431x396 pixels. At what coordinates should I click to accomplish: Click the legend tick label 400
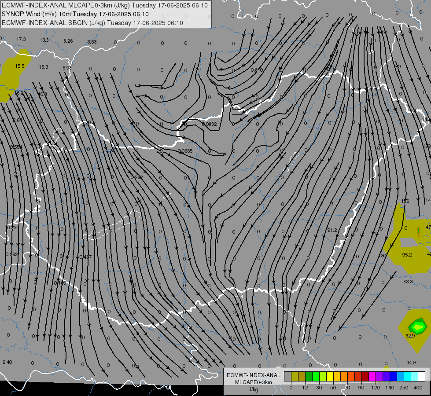[418, 388]
